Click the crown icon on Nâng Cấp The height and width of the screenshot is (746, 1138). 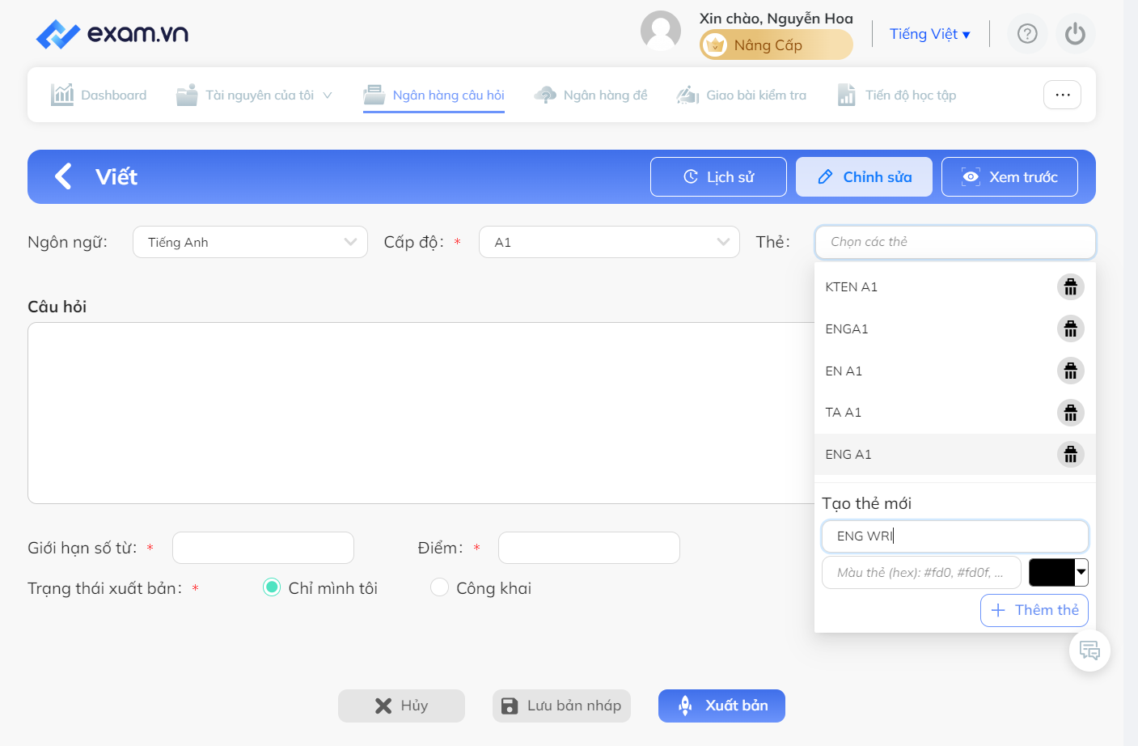tap(715, 45)
